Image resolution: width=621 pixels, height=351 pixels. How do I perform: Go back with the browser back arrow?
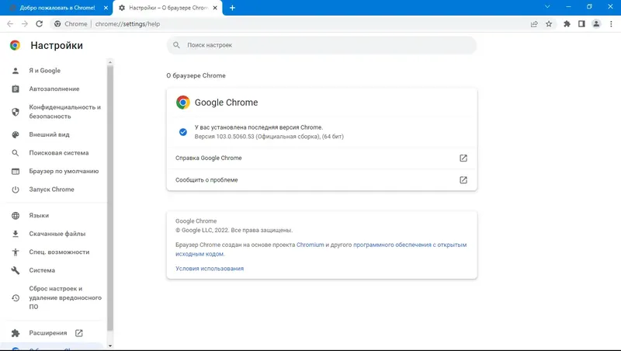coord(10,24)
